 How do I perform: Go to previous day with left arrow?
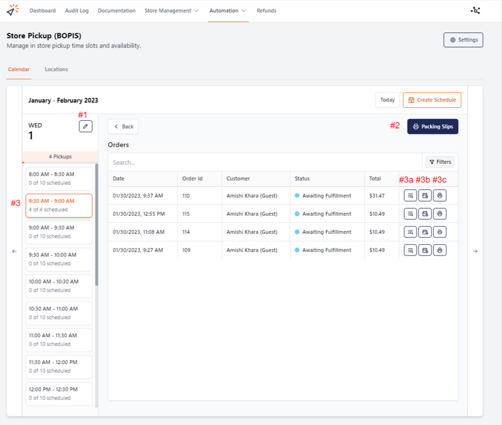(x=14, y=251)
